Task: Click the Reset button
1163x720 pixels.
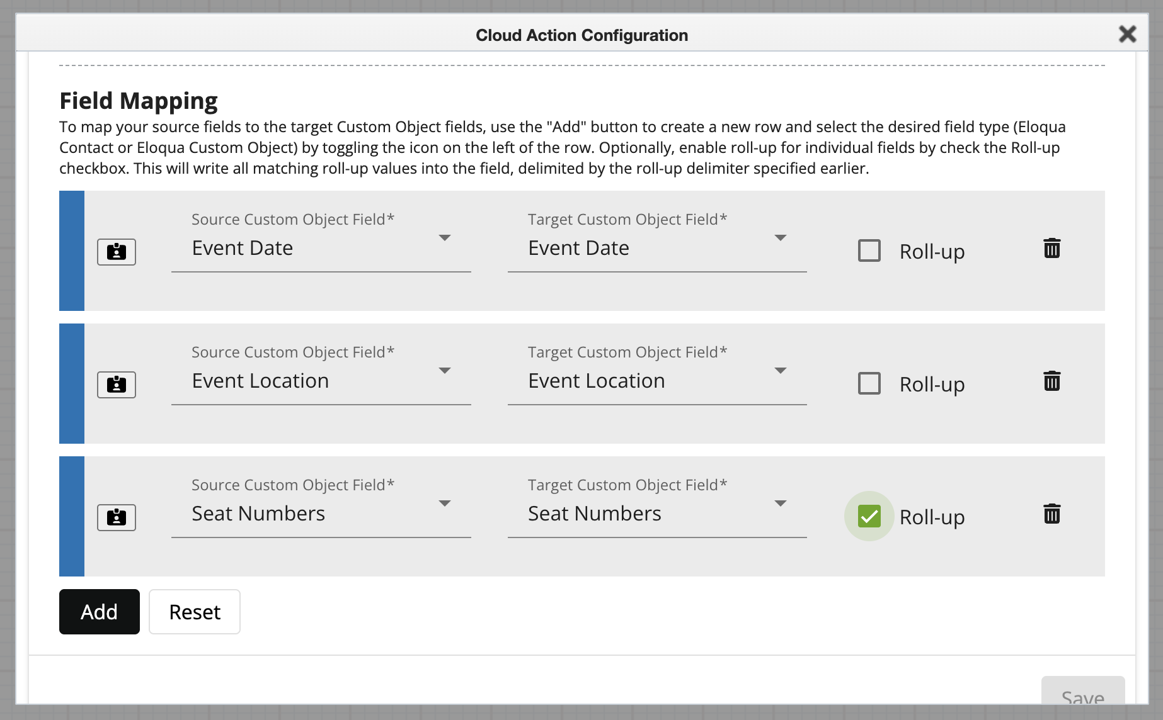Action: (x=195, y=612)
